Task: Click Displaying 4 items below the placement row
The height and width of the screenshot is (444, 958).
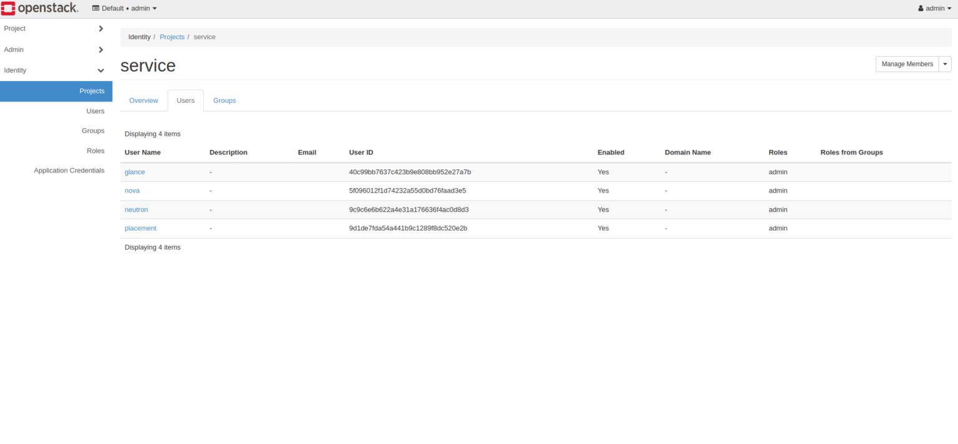Action: click(153, 247)
